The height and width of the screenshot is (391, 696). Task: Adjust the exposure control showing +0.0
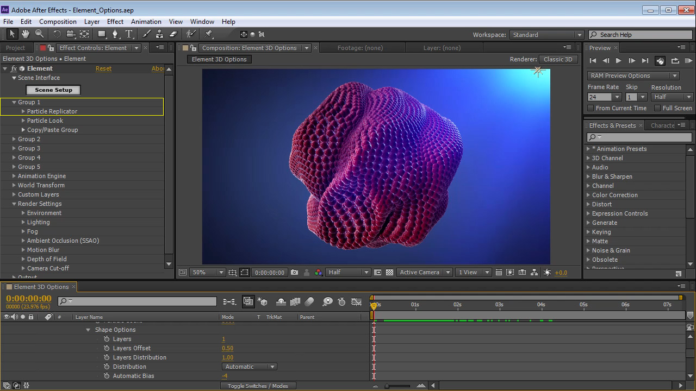click(x=561, y=272)
